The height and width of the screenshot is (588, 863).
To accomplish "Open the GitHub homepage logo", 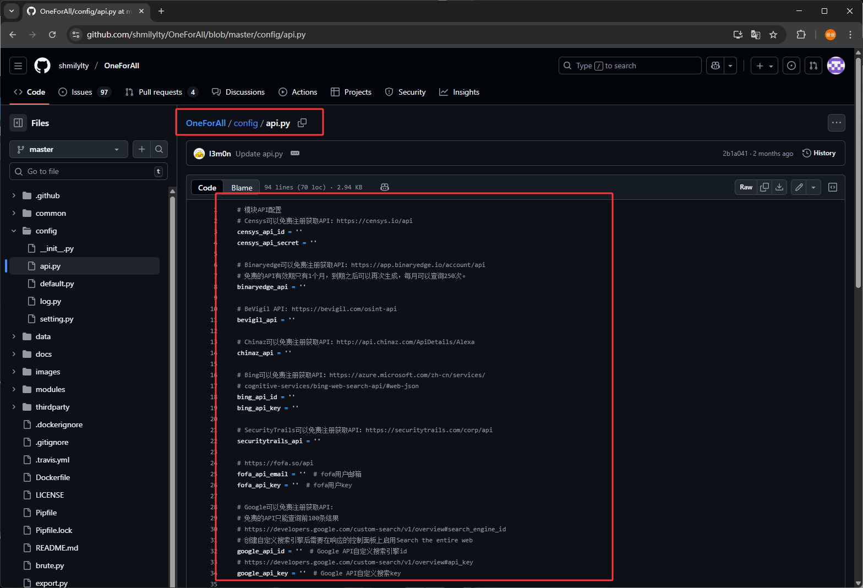I will click(42, 66).
